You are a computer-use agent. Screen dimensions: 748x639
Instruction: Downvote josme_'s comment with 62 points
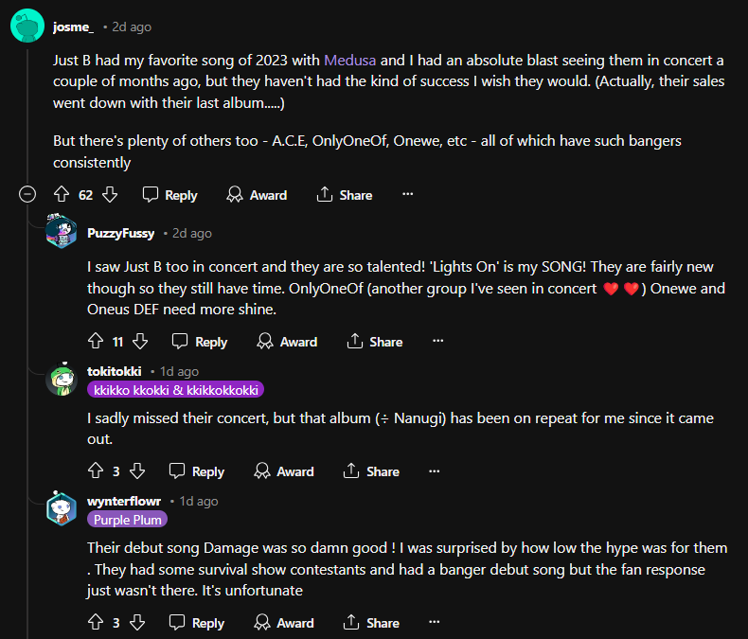pos(110,194)
